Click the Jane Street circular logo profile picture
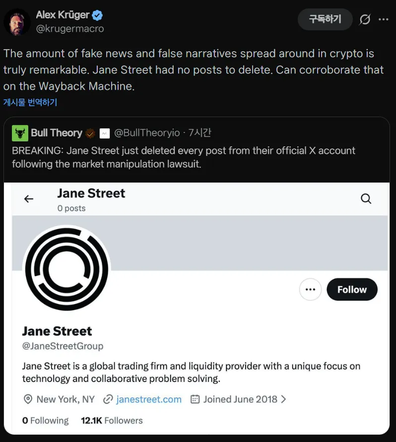Image resolution: width=396 pixels, height=442 pixels. (66, 268)
